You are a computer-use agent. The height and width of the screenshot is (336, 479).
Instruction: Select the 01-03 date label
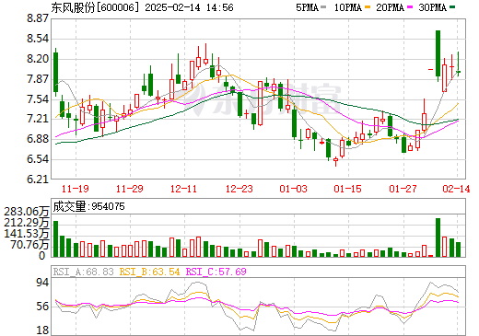click(x=293, y=189)
